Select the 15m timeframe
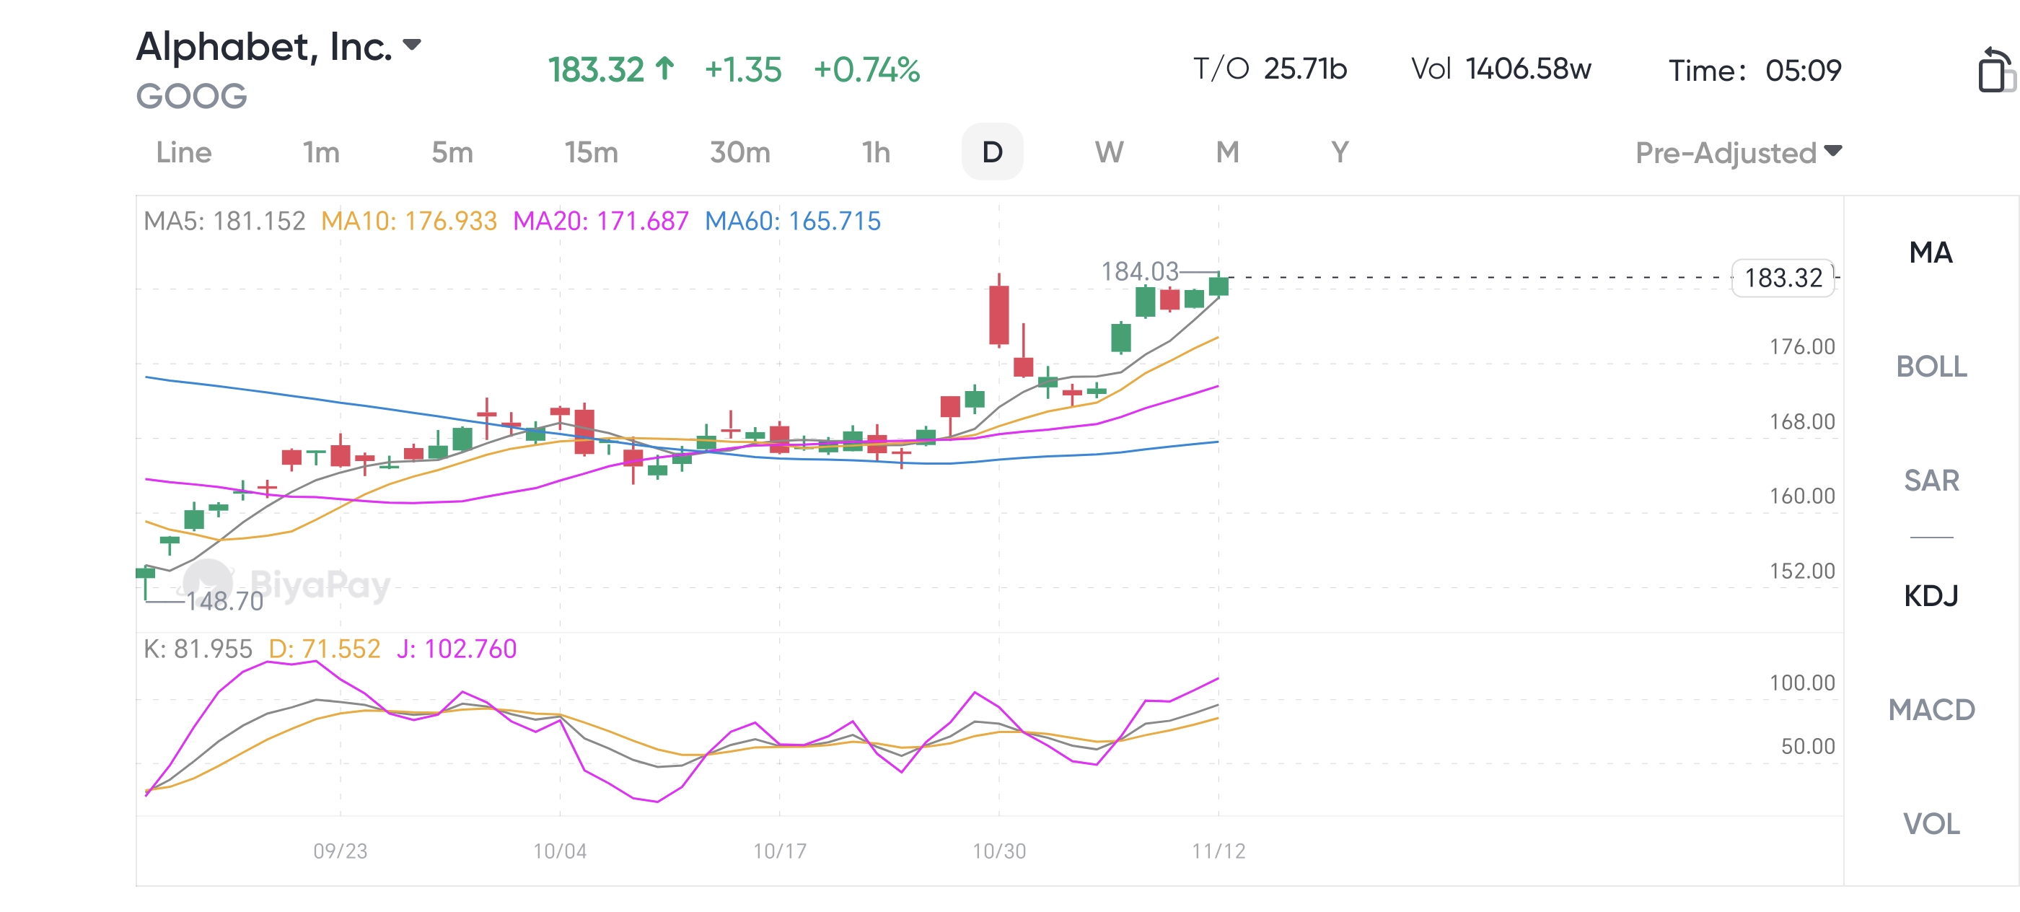The height and width of the screenshot is (912, 2020). pos(592,152)
